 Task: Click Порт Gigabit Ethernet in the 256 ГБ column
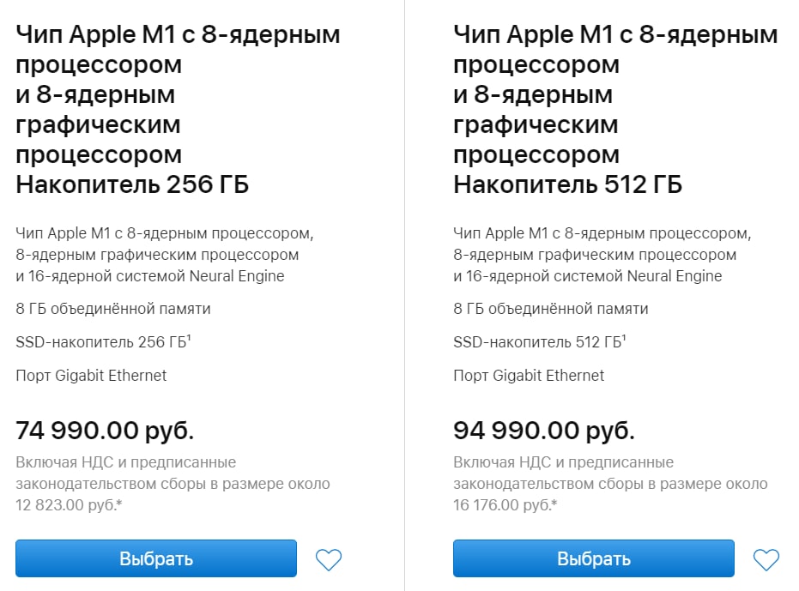(x=91, y=375)
